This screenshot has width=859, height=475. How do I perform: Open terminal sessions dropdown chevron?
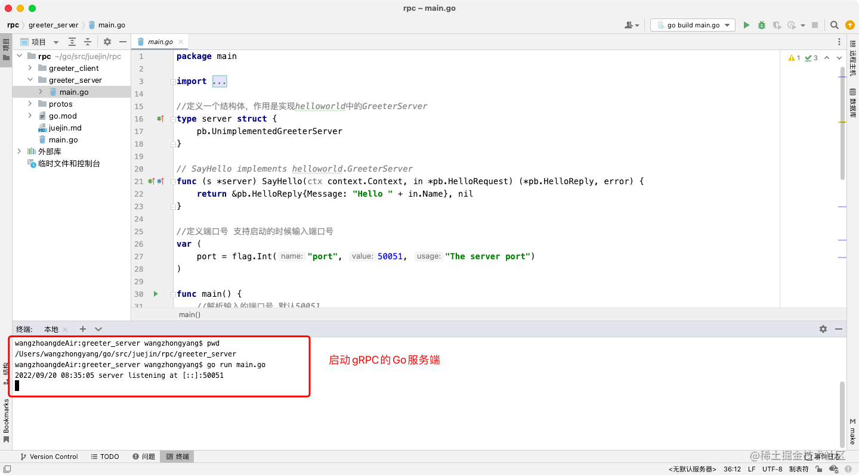pyautogui.click(x=98, y=329)
